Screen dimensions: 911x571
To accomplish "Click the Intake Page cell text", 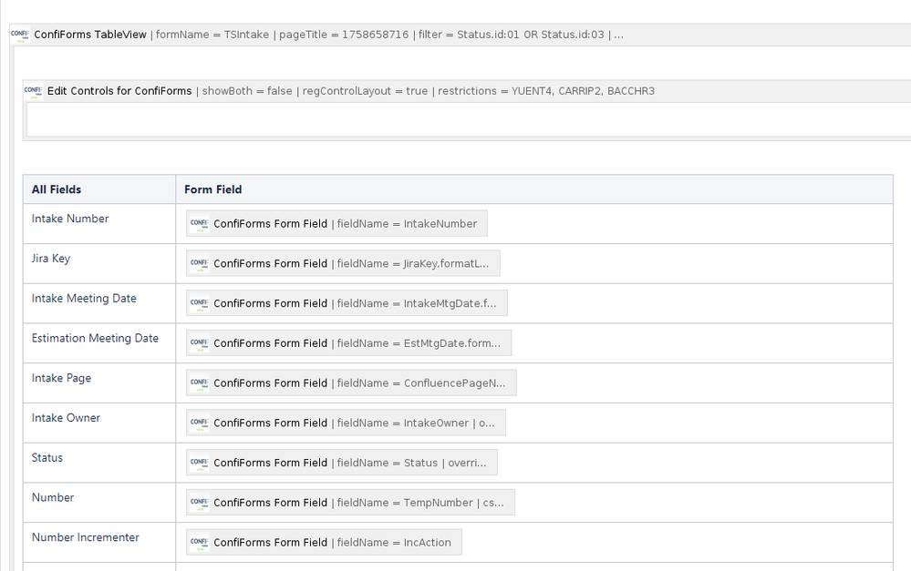I will click(62, 378).
